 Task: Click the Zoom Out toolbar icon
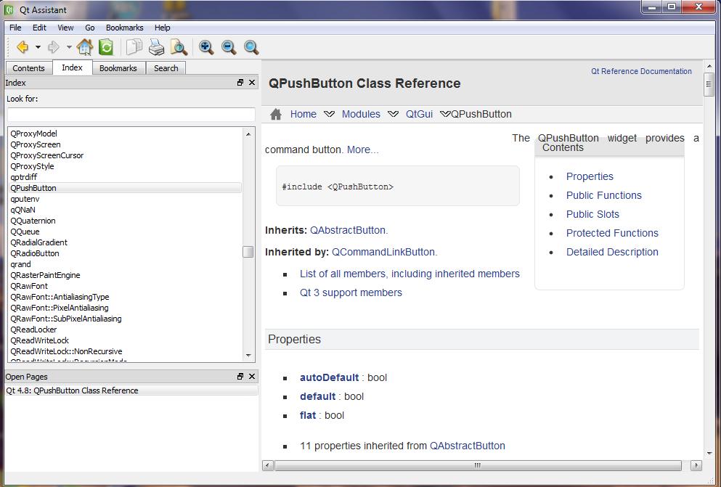pyautogui.click(x=229, y=47)
